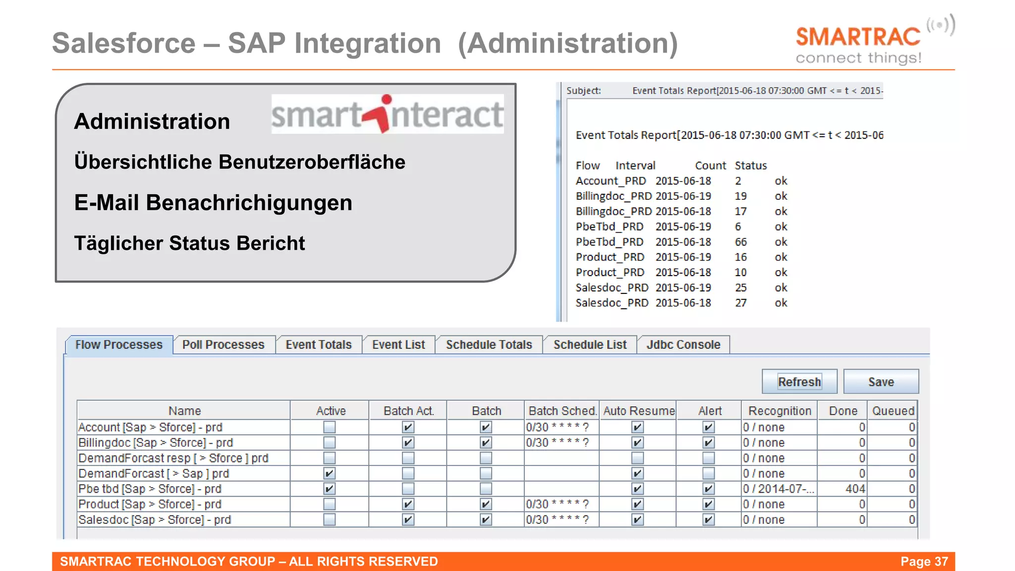Click Recognition cell for Billingdoc row

tap(779, 443)
